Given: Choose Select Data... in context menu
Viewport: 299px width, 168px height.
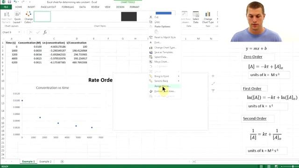Looking at the screenshot, I should click(161, 57).
